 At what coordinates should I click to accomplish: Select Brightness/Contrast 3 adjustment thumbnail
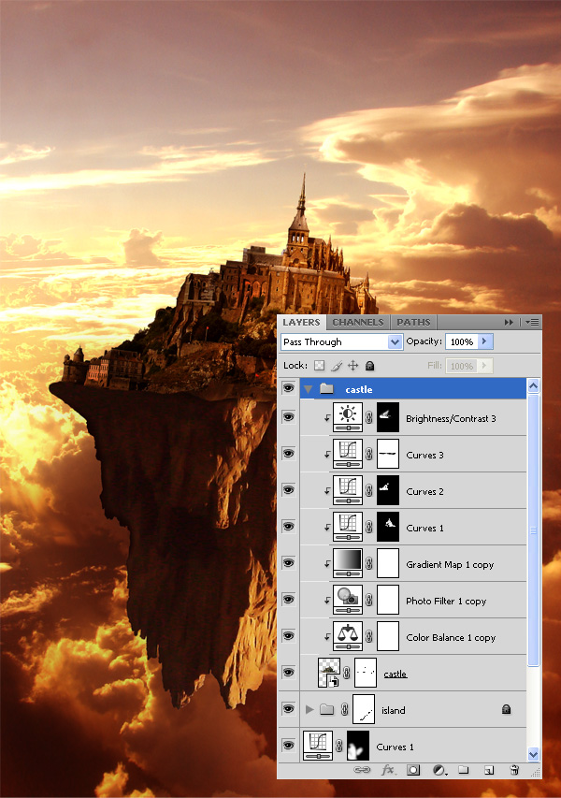(348, 417)
